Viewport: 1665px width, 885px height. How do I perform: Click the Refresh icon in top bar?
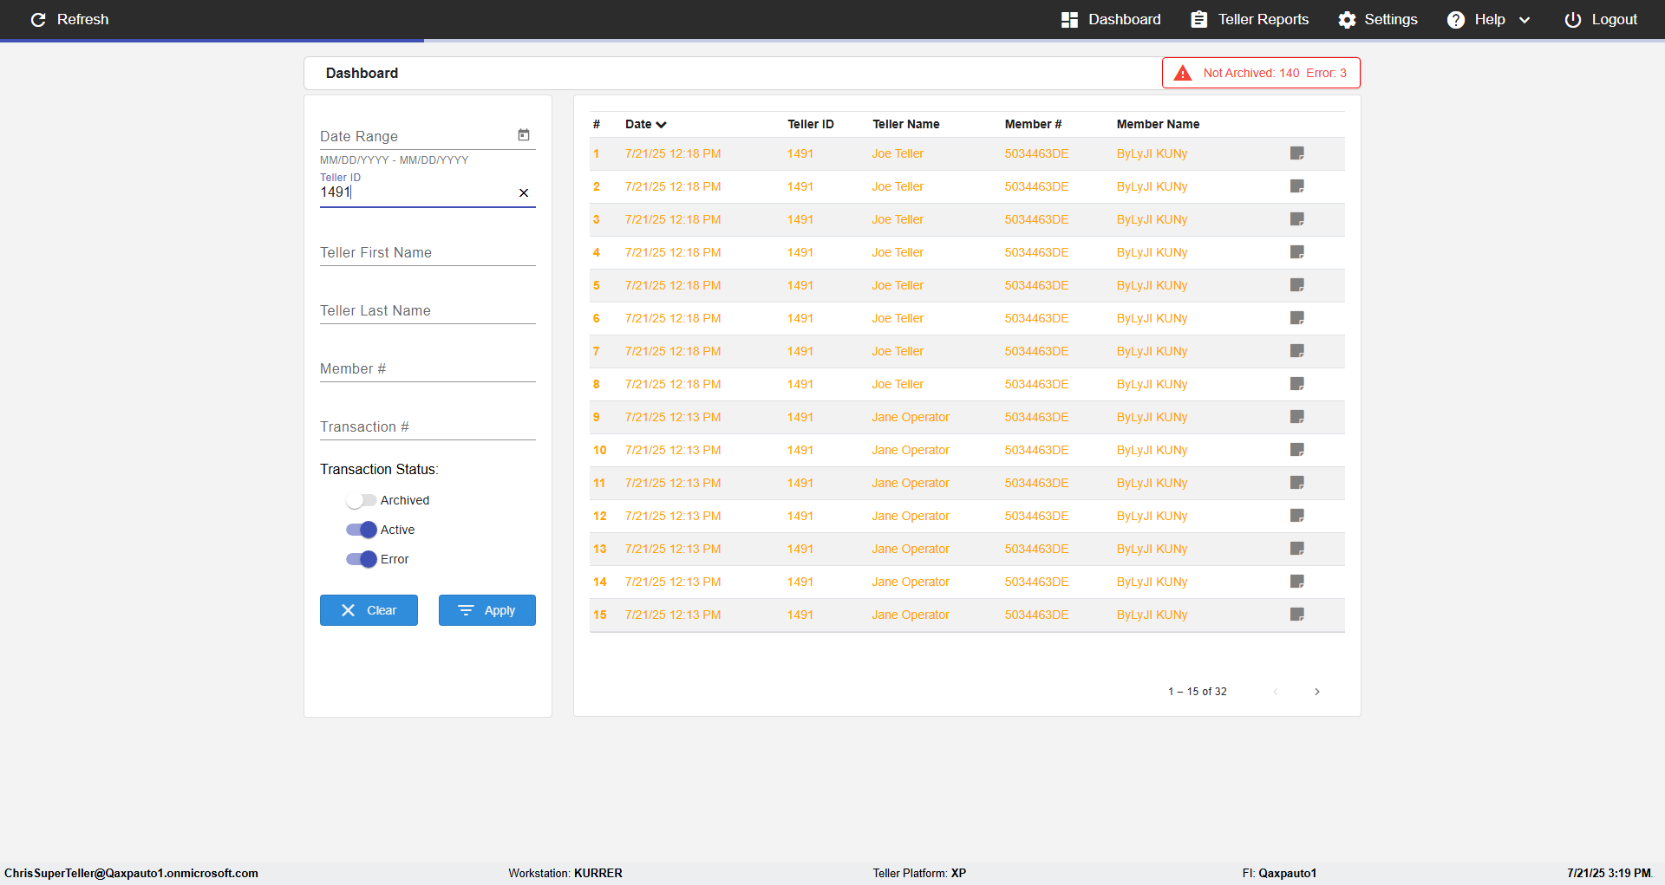(38, 20)
